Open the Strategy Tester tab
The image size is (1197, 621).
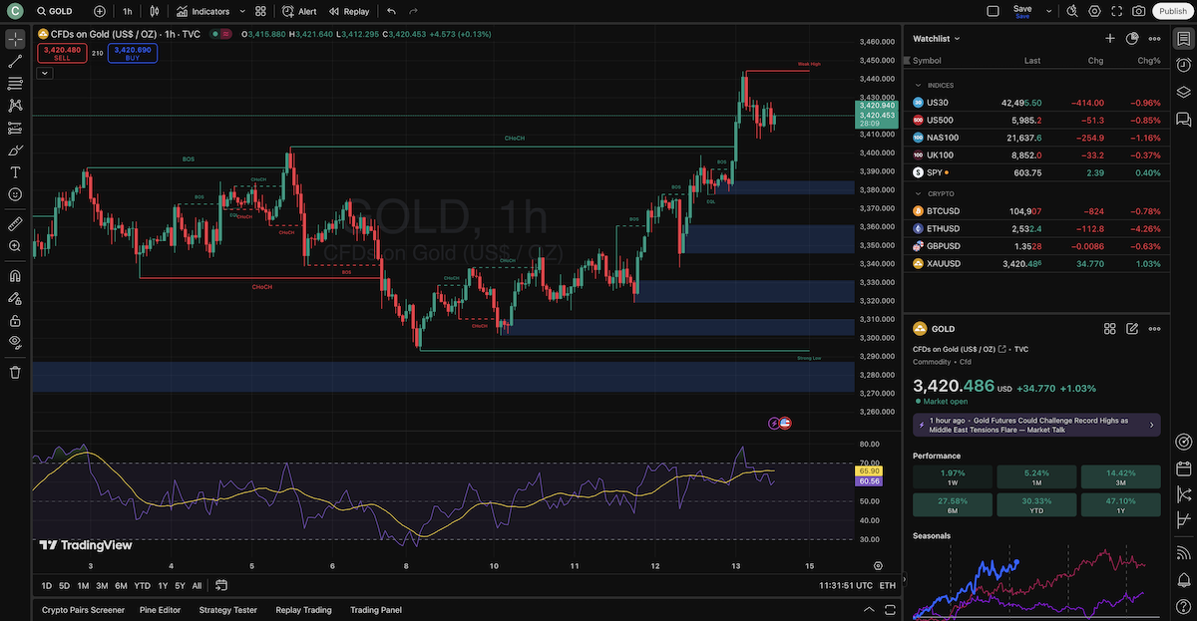click(x=227, y=609)
